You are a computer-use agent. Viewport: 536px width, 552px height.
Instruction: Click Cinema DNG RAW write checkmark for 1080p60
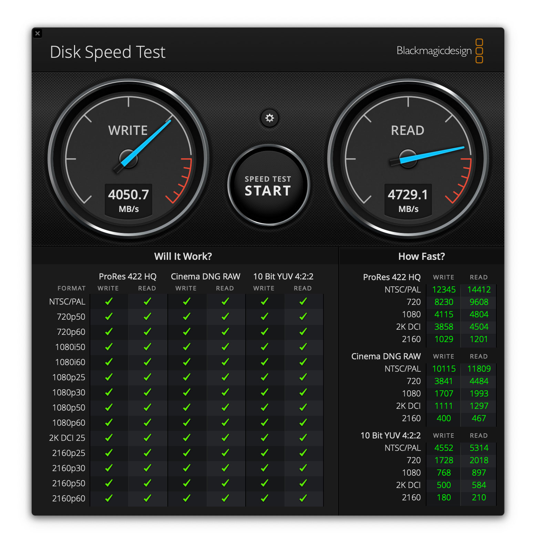coord(187,423)
